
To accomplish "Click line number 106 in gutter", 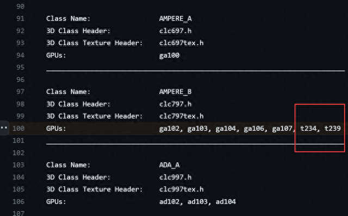I will (x=18, y=201).
